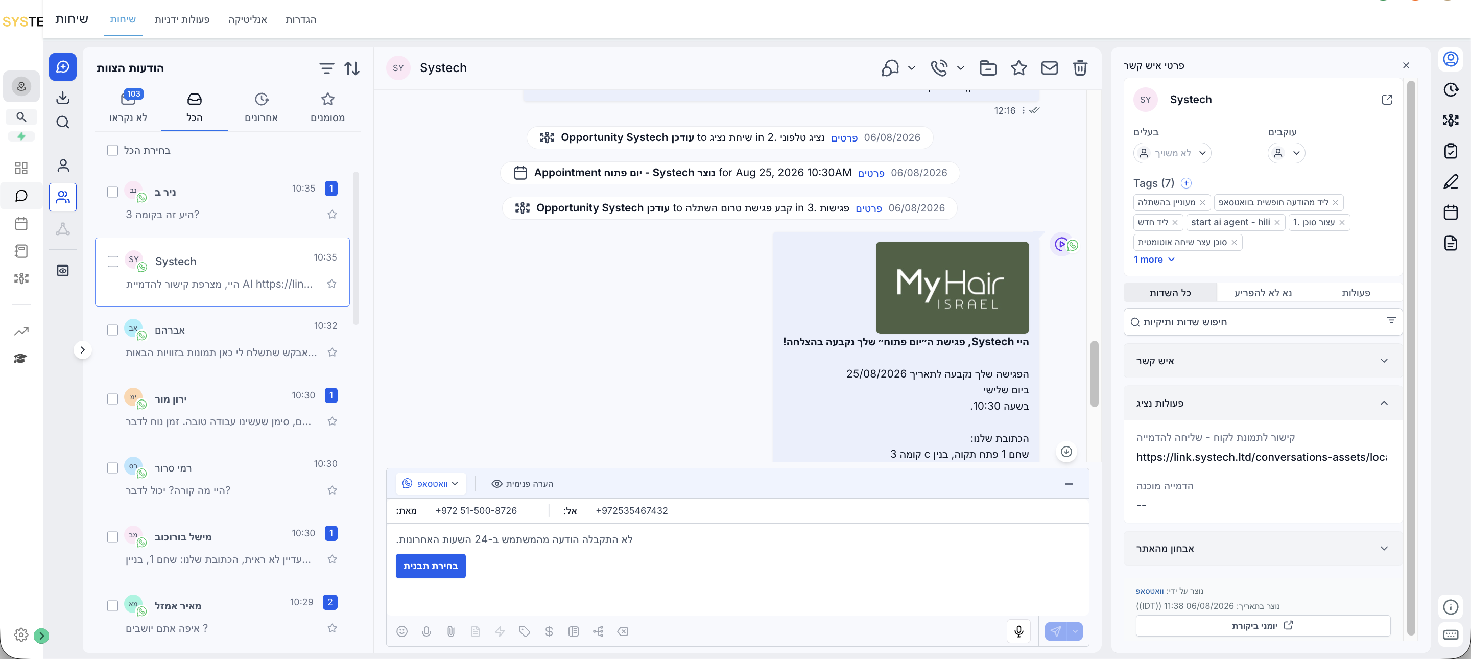Collapse פעולות נציג section
The image size is (1471, 659).
1263,403
